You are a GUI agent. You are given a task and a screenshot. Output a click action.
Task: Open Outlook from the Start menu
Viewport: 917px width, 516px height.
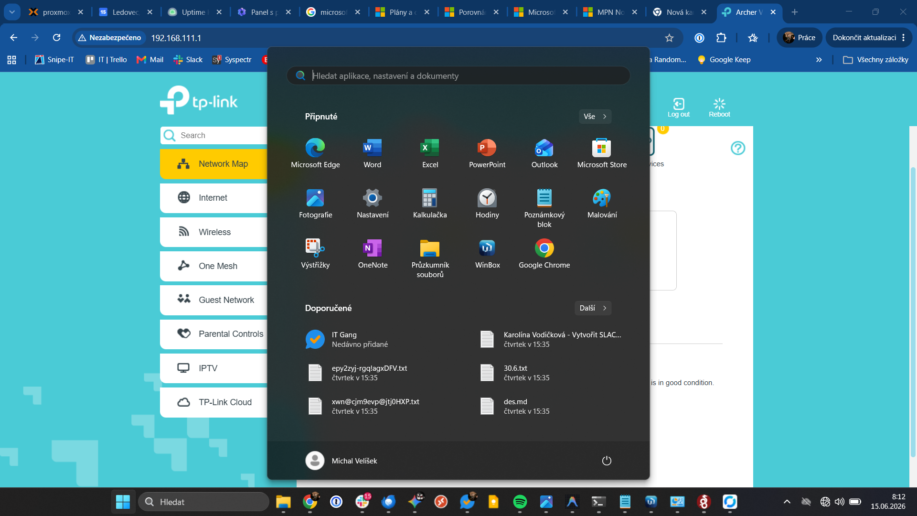[544, 153]
